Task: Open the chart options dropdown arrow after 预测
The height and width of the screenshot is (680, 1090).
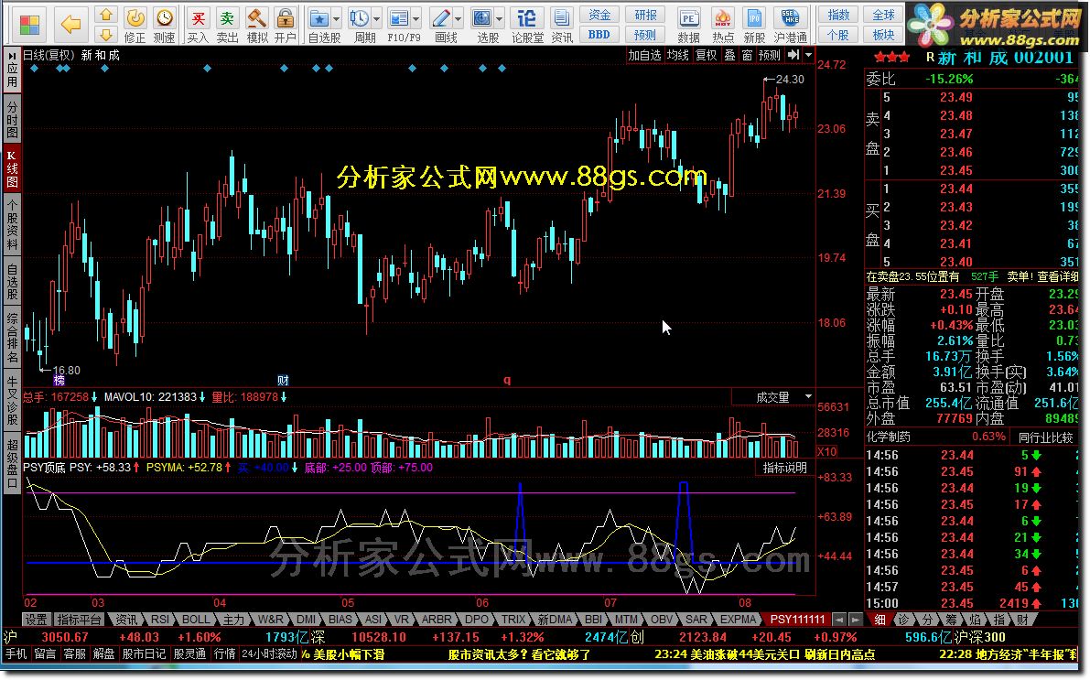Action: 808,55
